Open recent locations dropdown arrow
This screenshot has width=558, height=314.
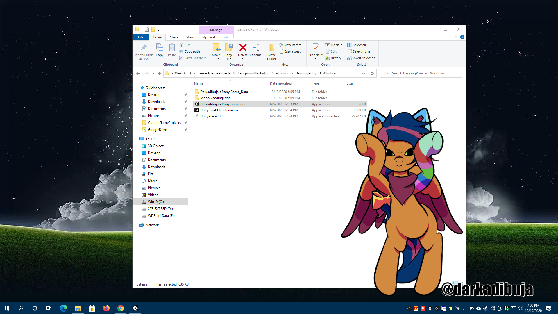[153, 73]
